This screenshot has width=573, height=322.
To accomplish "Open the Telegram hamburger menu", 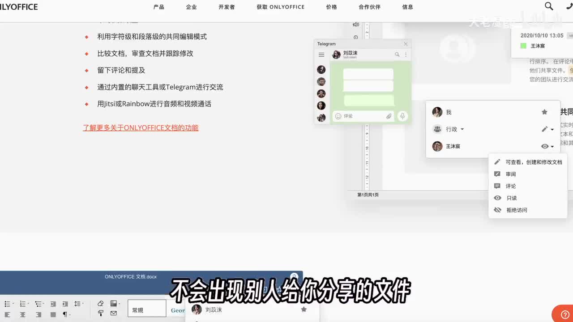I will click(321, 55).
